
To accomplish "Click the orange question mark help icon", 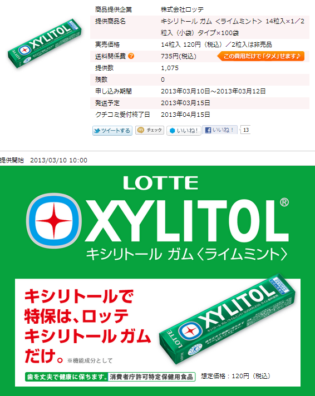I will point(131,56).
